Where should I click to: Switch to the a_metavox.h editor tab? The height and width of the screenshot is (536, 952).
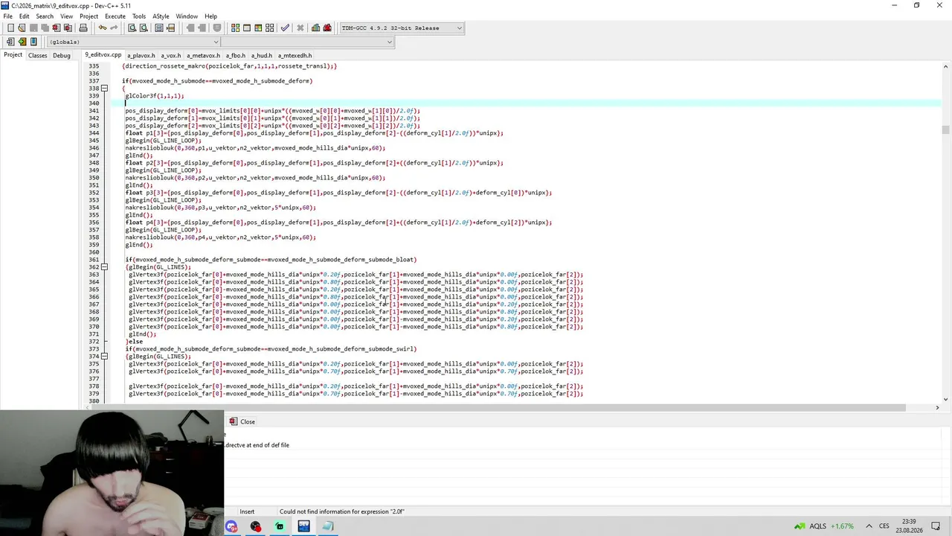[x=203, y=55]
